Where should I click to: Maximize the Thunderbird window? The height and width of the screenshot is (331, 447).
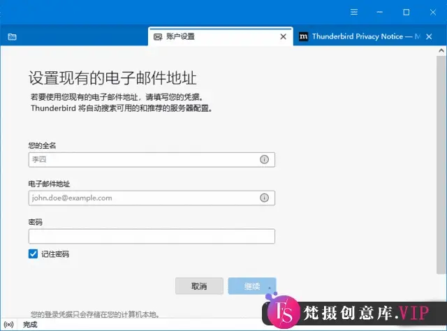pos(406,12)
